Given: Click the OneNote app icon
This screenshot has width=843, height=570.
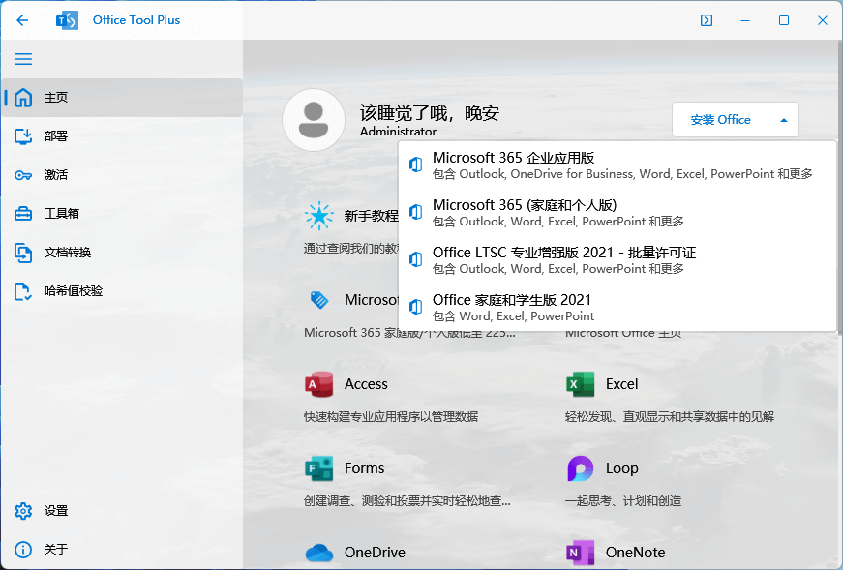Looking at the screenshot, I should tap(580, 553).
